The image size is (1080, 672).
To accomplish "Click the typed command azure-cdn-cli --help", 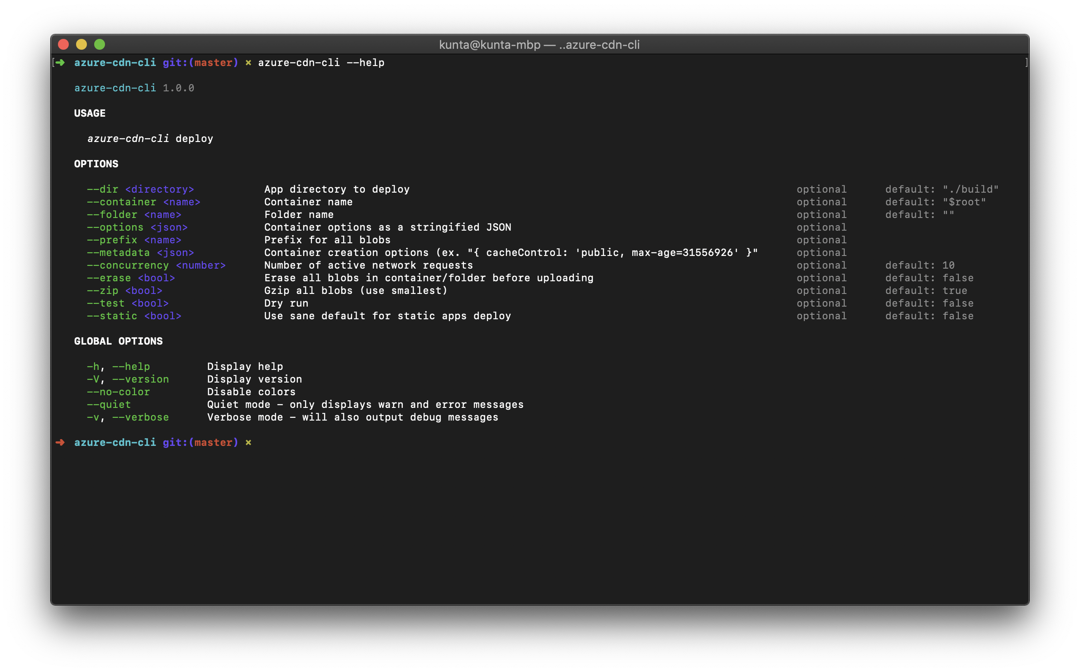I will coord(321,62).
